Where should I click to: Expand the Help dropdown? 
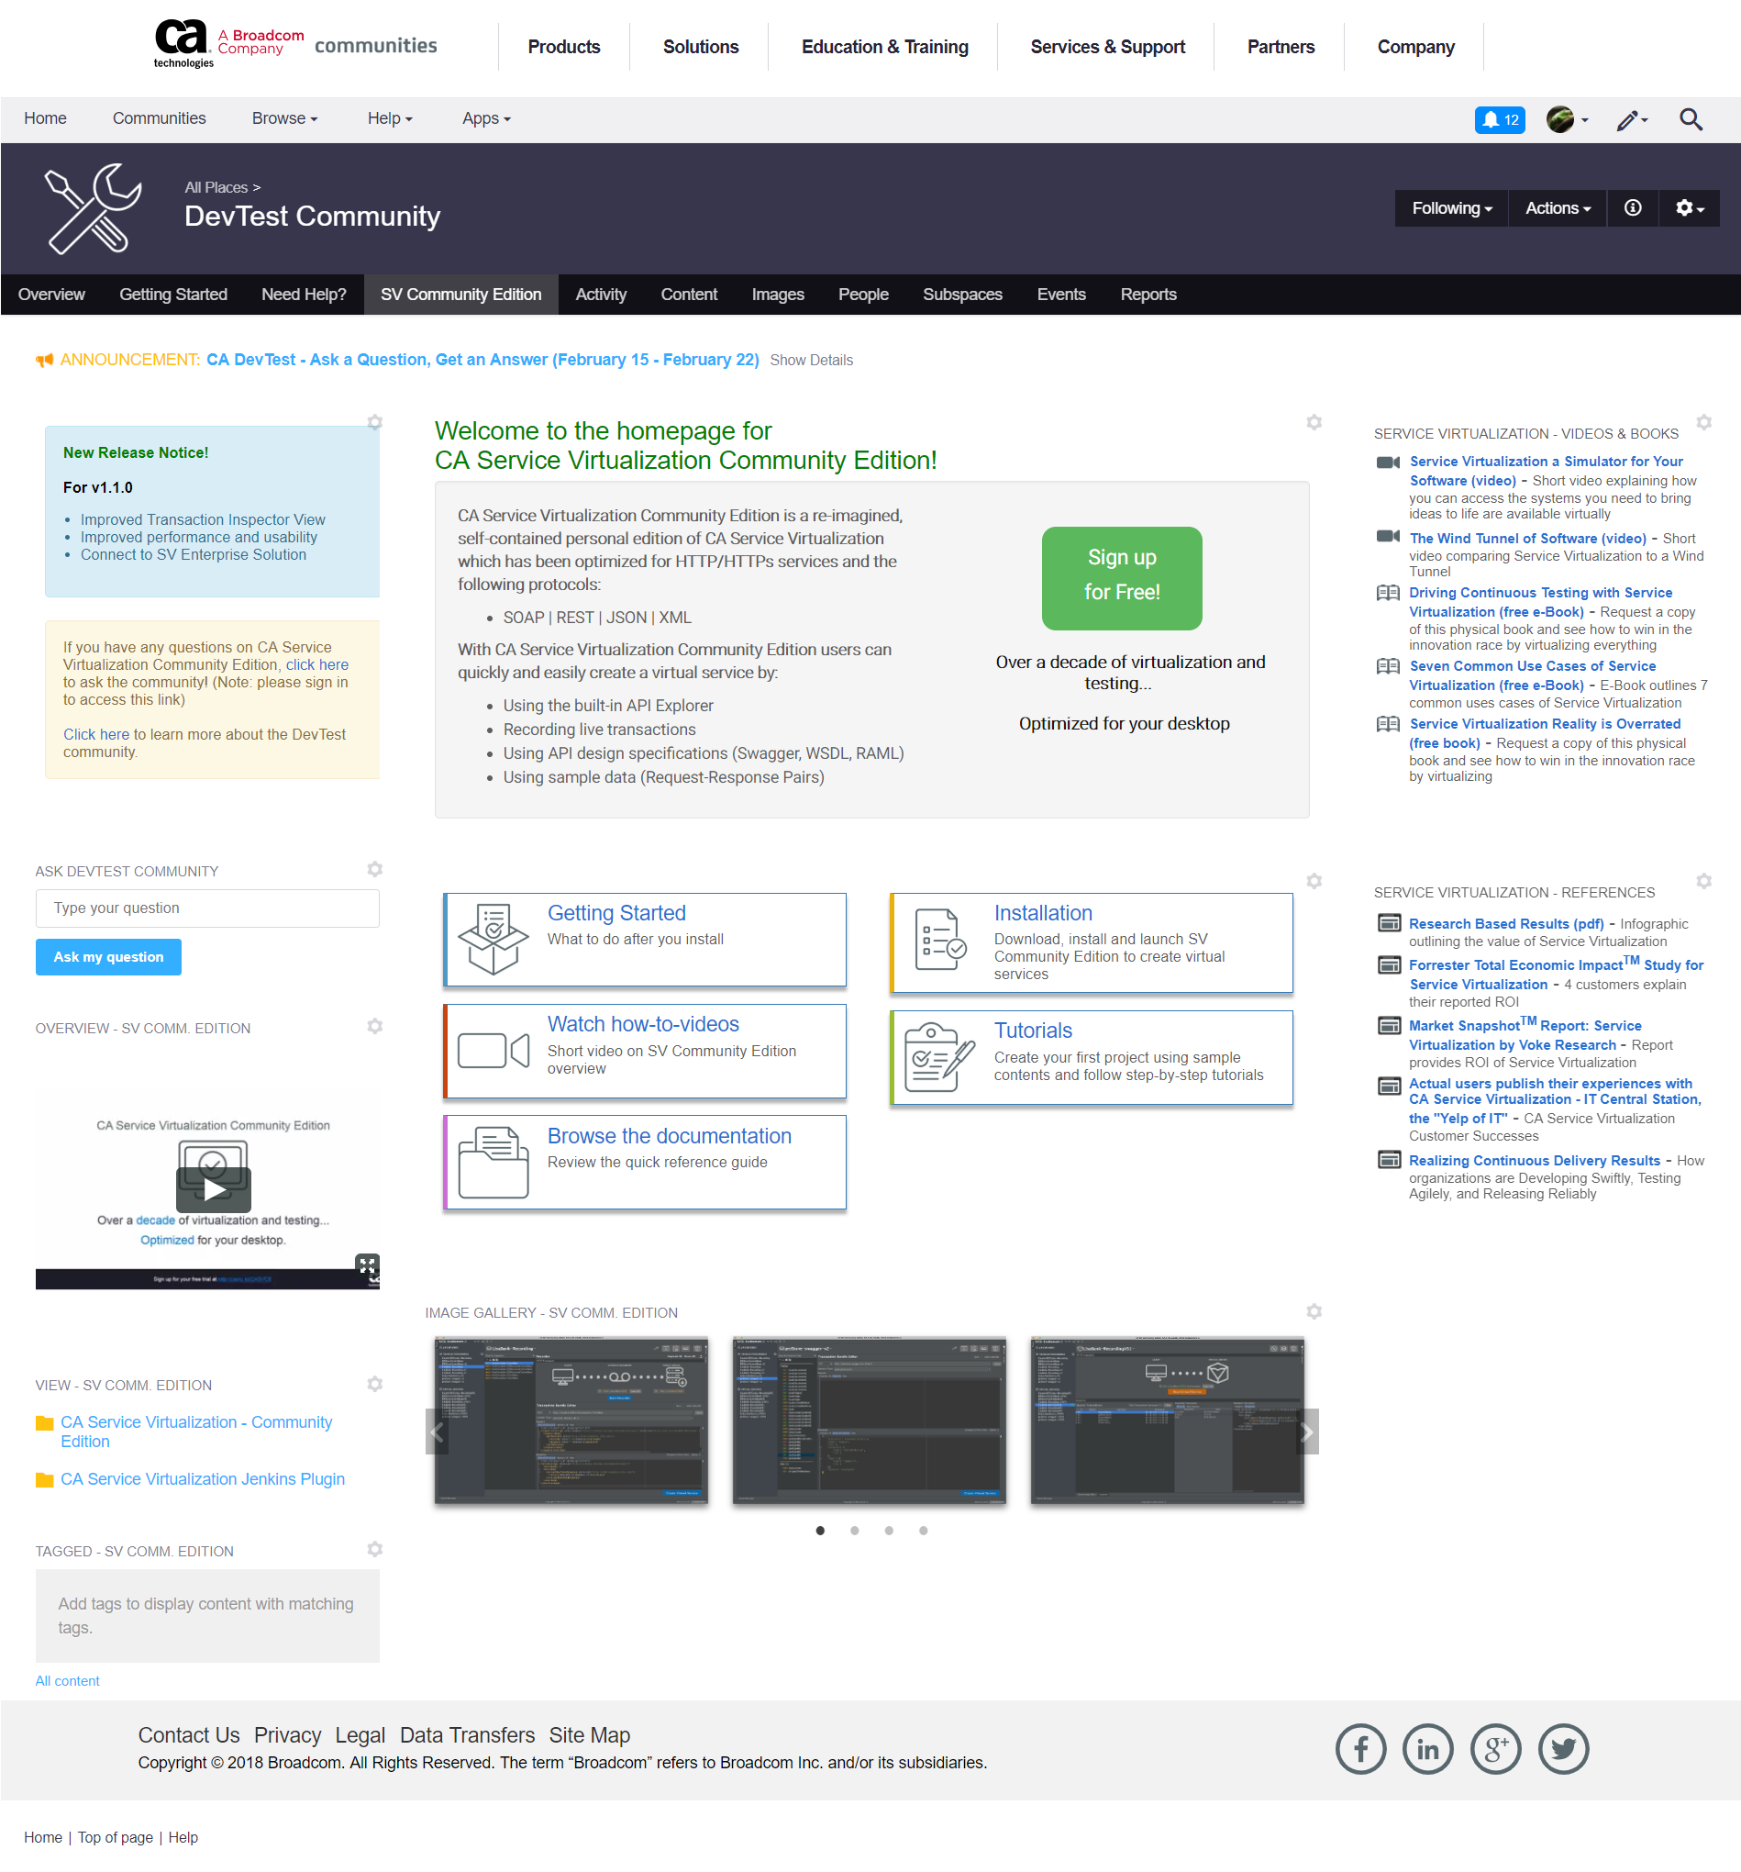tap(390, 118)
